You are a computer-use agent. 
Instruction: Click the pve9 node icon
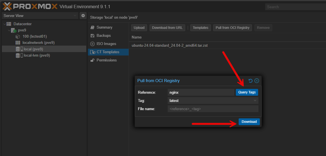tap(14, 30)
